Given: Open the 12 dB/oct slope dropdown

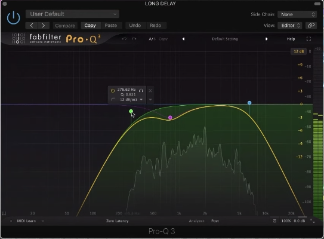Looking at the screenshot, I should pos(131,100).
